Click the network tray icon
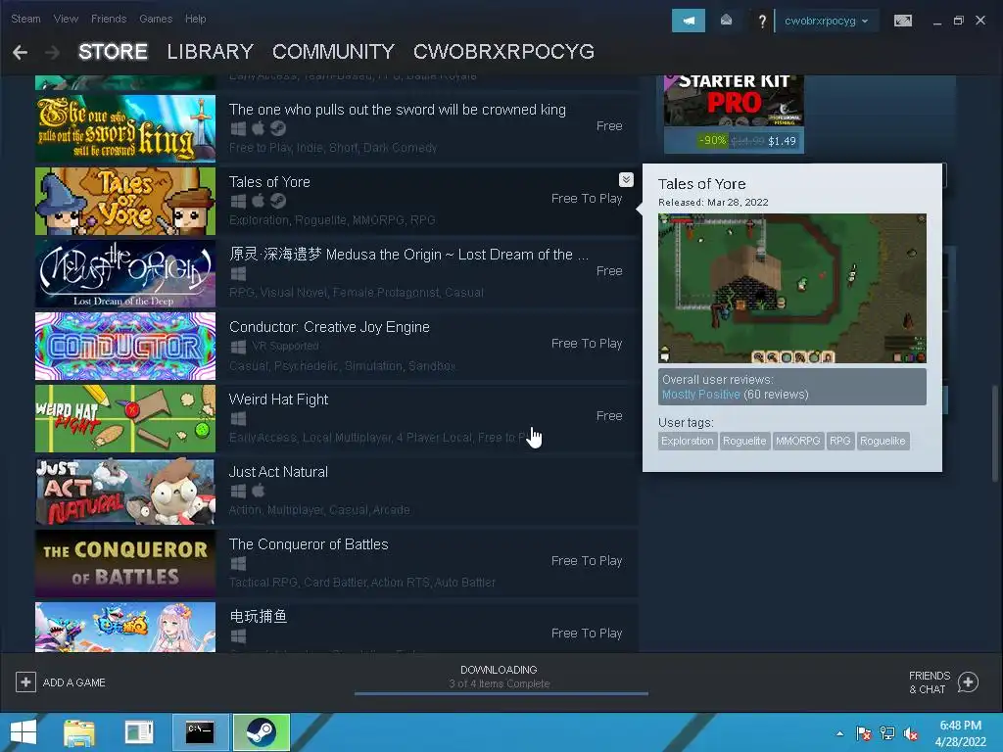Viewport: 1003px width, 752px height. [887, 732]
